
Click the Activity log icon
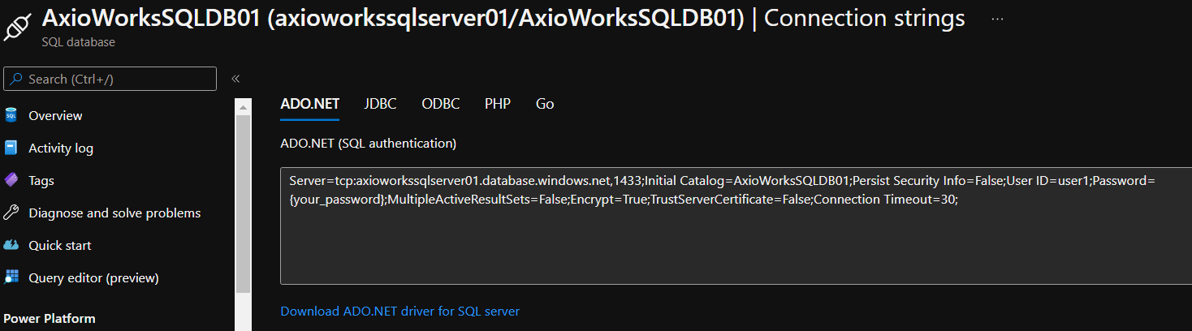tap(11, 148)
